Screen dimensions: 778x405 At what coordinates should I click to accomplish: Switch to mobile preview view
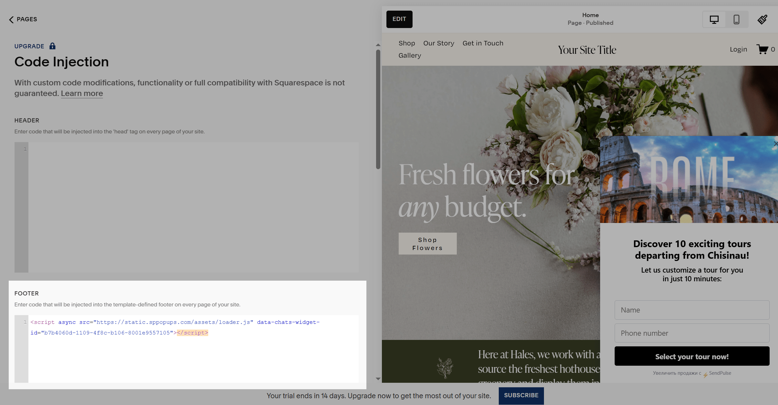(736, 20)
